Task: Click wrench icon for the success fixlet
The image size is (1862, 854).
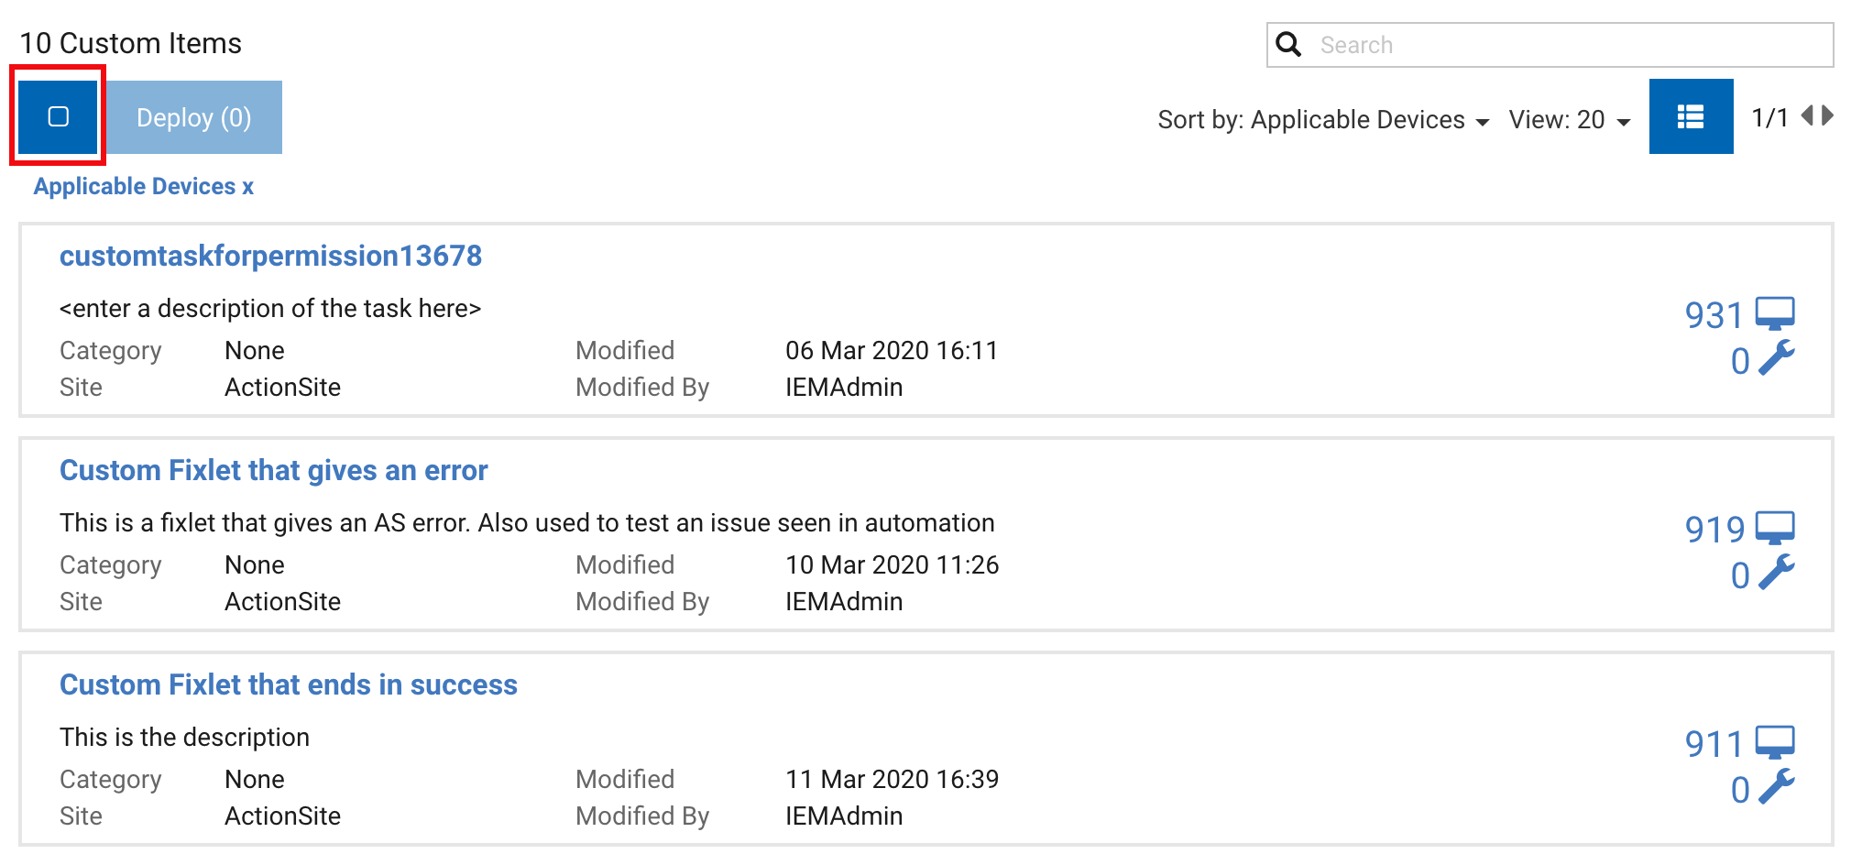Action: (x=1776, y=787)
